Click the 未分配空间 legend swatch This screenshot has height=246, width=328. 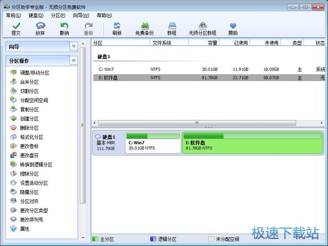211,239
